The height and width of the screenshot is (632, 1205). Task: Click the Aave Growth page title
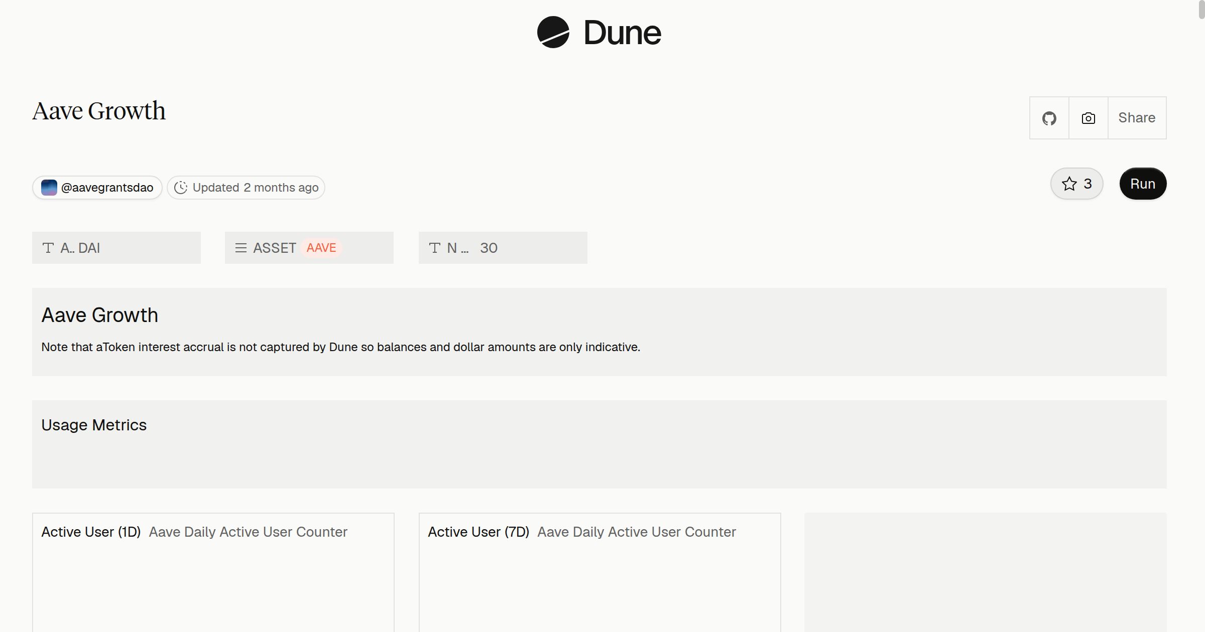(x=99, y=111)
